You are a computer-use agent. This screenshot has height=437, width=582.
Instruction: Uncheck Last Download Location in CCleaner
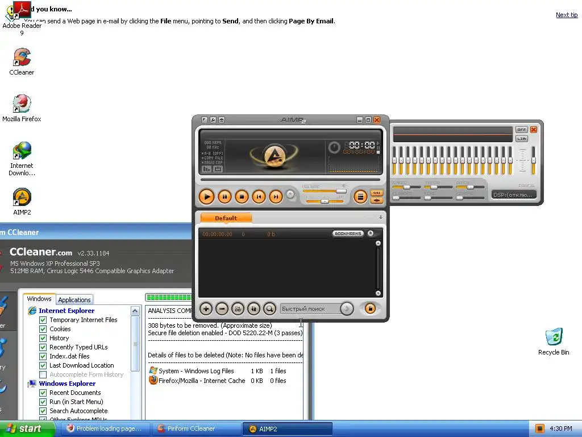43,365
